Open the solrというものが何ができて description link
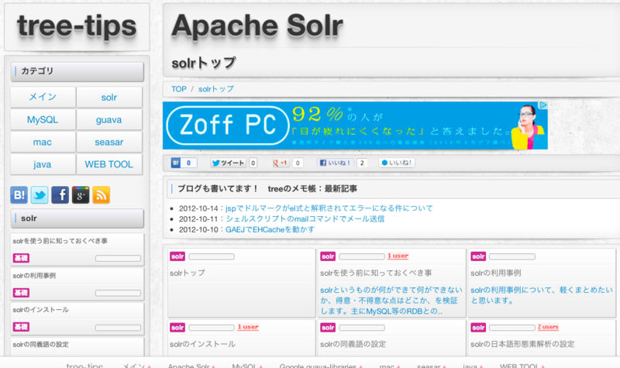This screenshot has width=620, height=368. [391, 301]
